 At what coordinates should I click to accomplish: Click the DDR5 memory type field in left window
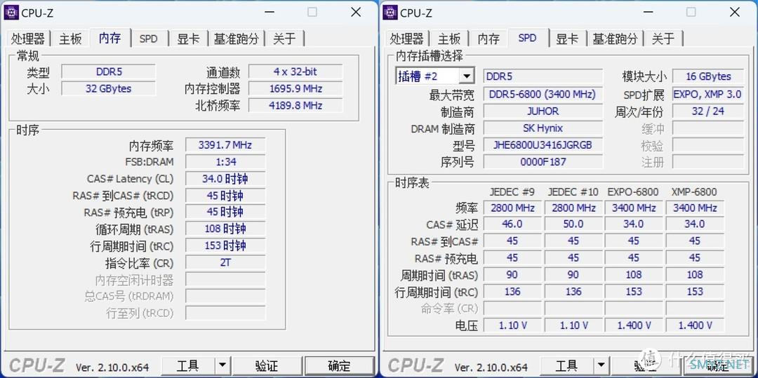pyautogui.click(x=109, y=72)
